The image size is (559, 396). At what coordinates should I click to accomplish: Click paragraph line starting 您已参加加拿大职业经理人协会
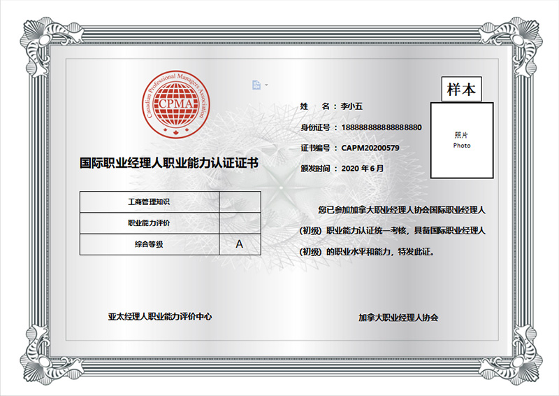402,210
